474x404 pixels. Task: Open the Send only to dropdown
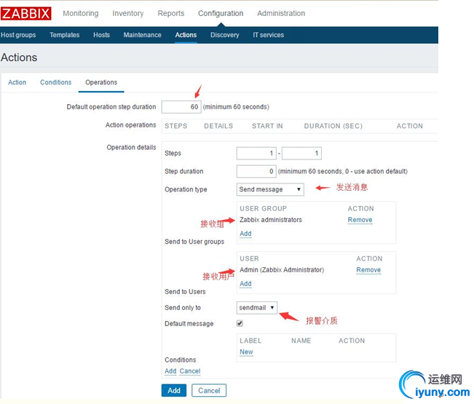[x=256, y=308]
